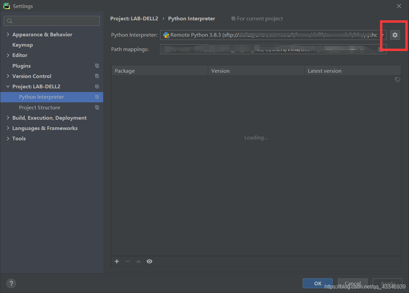Screen dimensions: 409x293
Task: Click the Python logo in interpreter field
Action: tap(166, 35)
